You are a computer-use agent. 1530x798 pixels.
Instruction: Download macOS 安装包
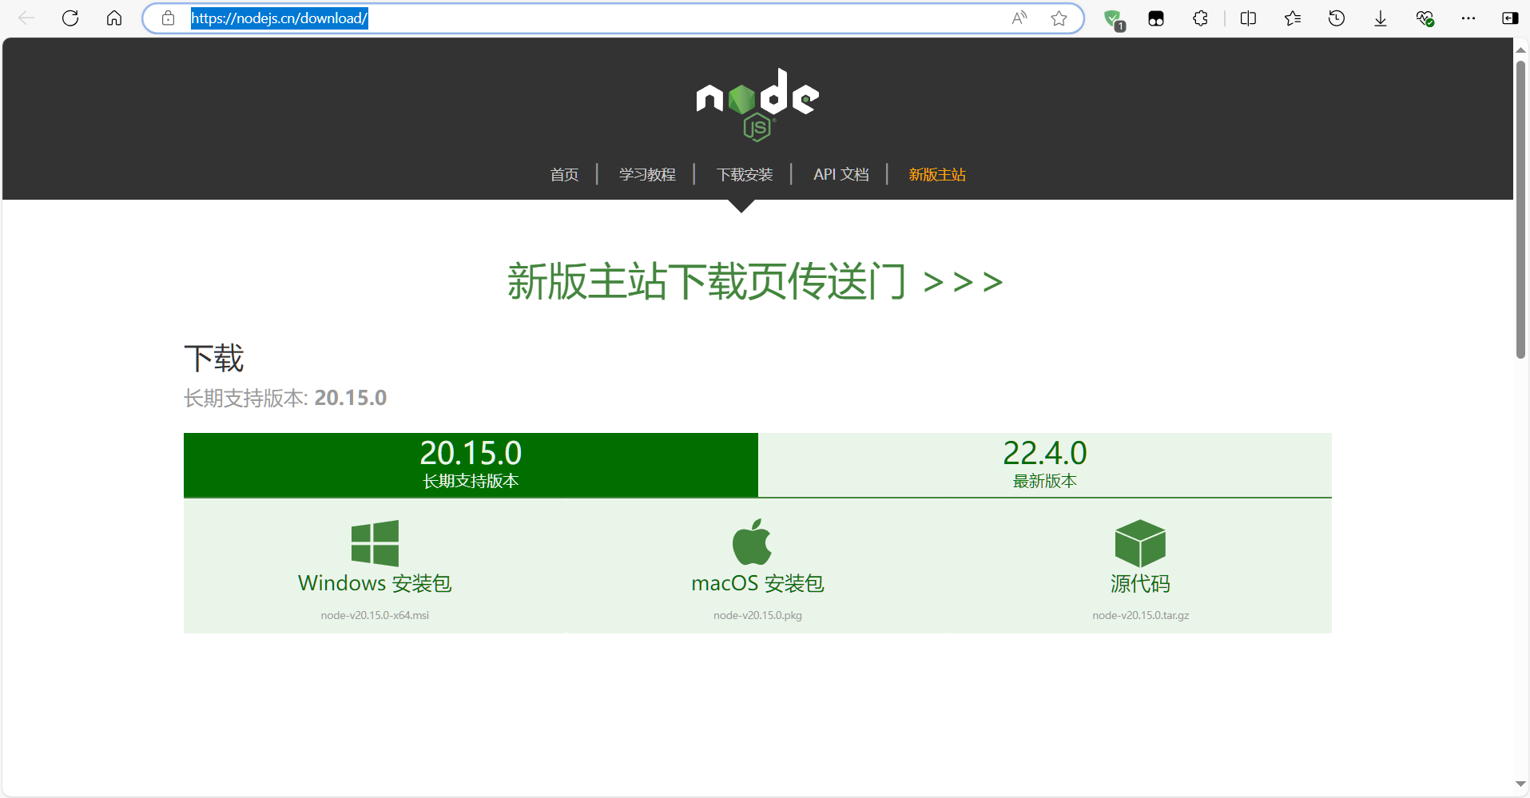(x=757, y=584)
